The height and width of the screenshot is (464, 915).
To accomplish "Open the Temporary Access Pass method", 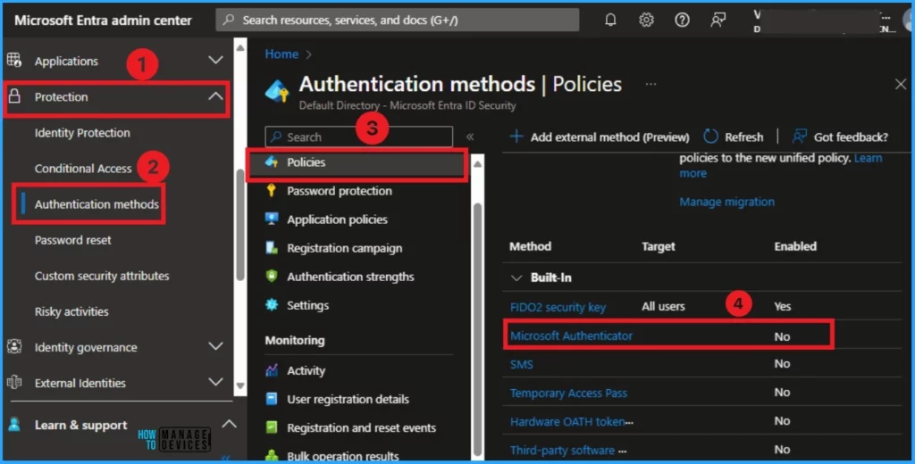I will 568,393.
